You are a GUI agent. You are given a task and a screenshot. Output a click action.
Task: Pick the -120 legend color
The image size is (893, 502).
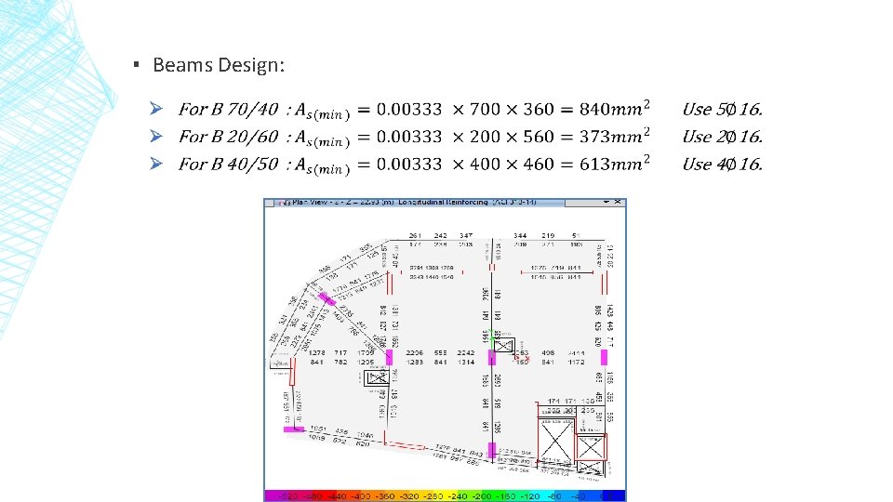coord(531,496)
